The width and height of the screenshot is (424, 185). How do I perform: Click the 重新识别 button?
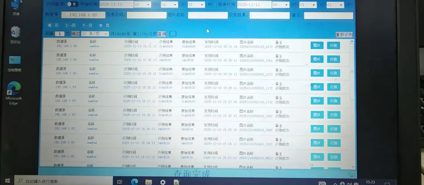pyautogui.click(x=344, y=35)
